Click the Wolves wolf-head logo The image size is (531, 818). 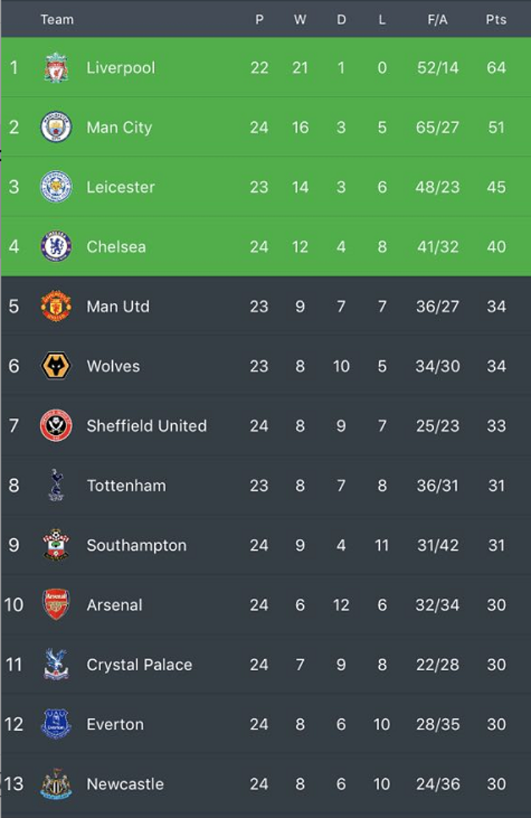pyautogui.click(x=56, y=366)
